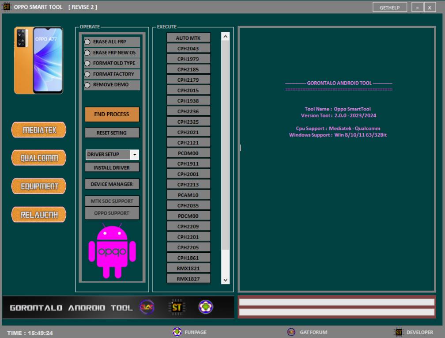
Task: Select model CPH2035
Action: (189, 205)
